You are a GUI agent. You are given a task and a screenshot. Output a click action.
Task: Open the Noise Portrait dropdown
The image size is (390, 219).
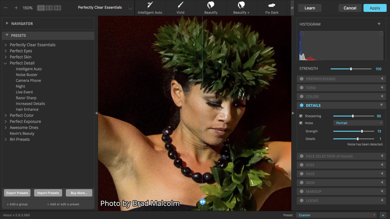click(358, 123)
